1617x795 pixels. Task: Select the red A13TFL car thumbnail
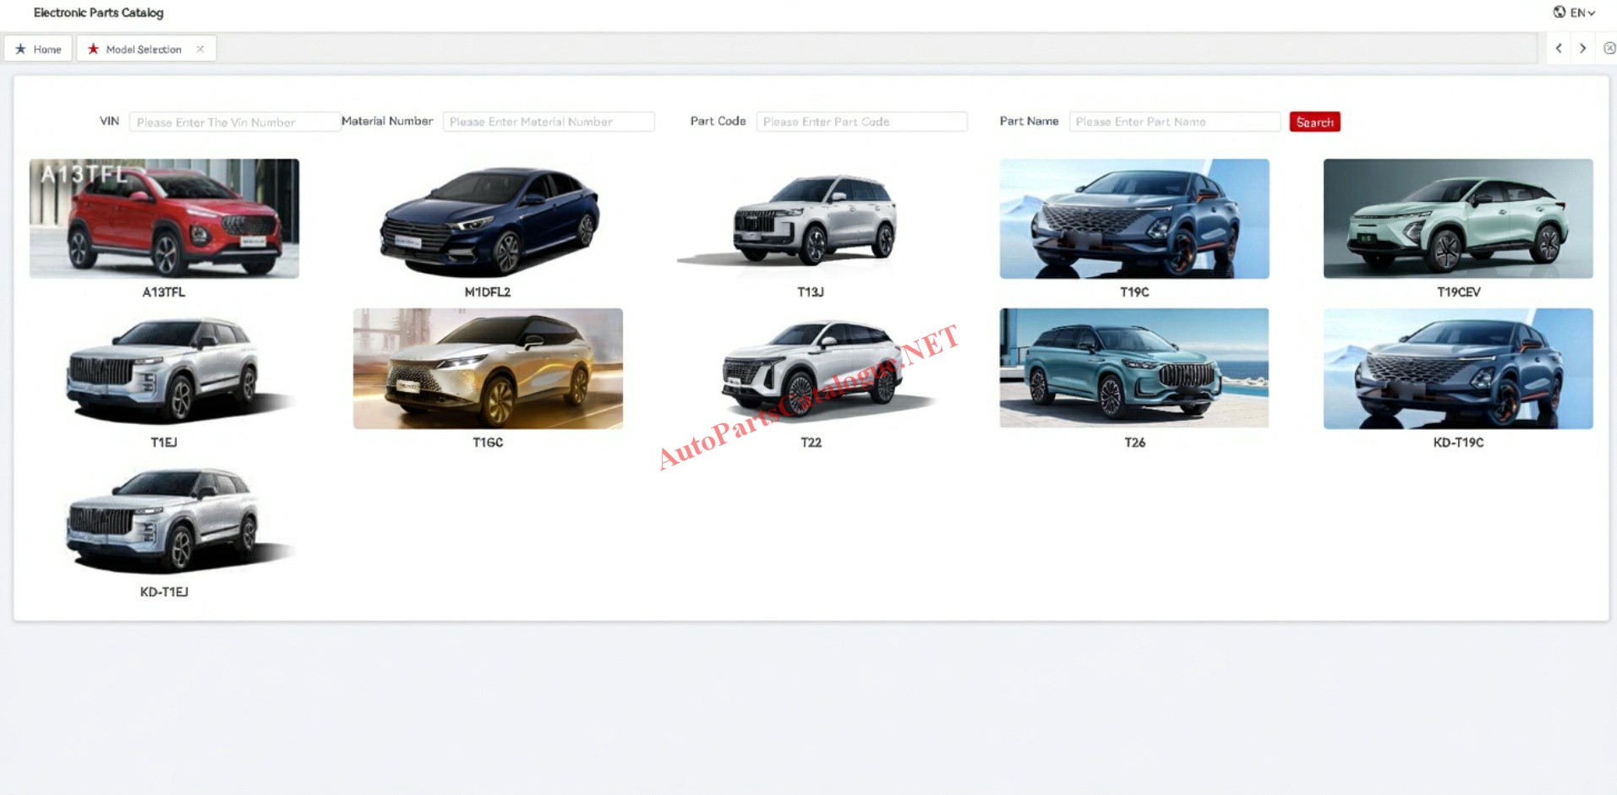164,219
